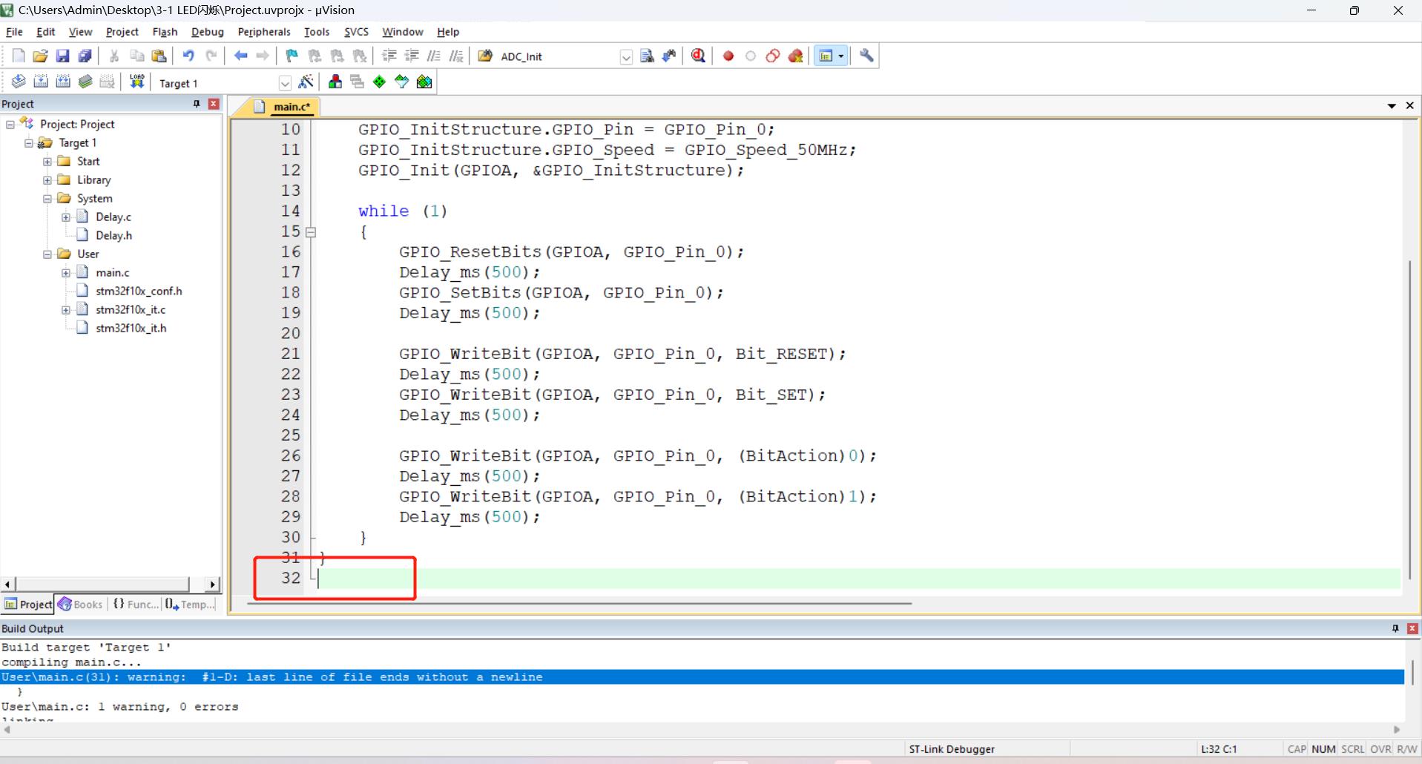Collapse the code fold marker at line 15
1422x764 pixels.
click(311, 232)
